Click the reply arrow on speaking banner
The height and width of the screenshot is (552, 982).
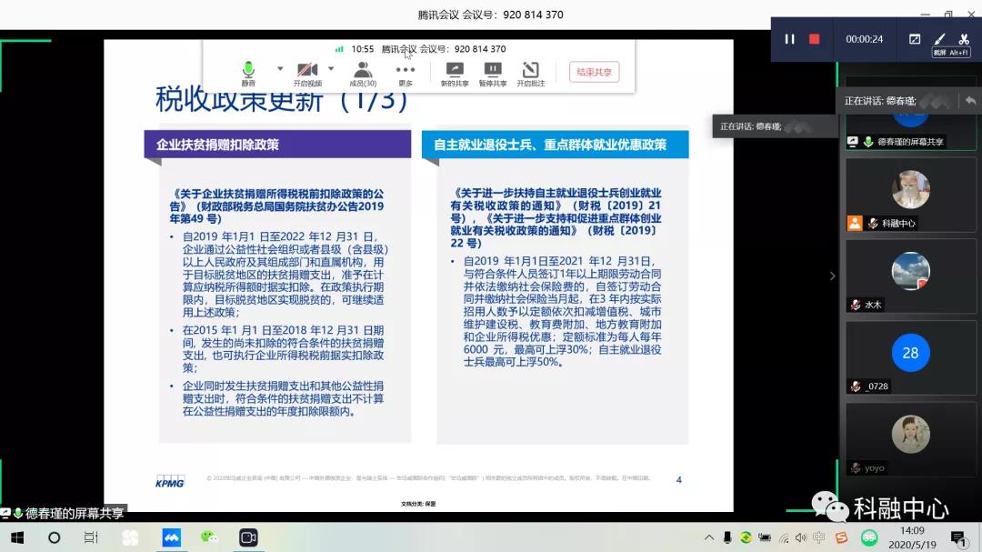pos(970,100)
